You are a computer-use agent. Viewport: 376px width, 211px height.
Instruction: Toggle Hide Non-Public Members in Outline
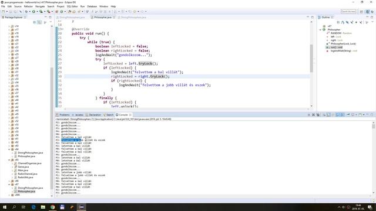(356, 22)
